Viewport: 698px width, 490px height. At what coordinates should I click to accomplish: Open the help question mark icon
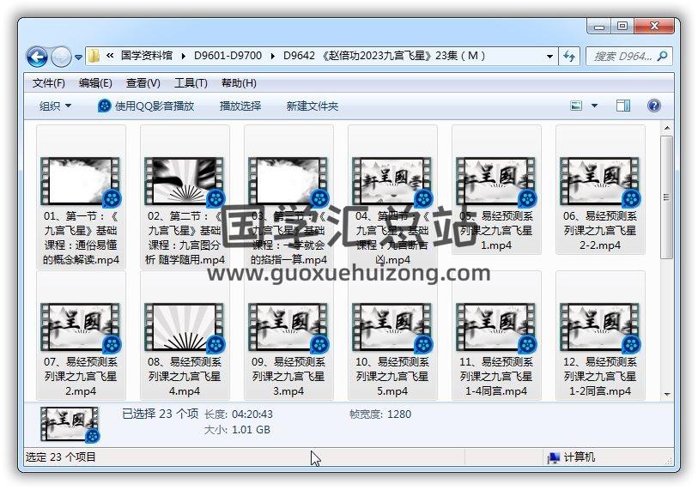pyautogui.click(x=653, y=106)
